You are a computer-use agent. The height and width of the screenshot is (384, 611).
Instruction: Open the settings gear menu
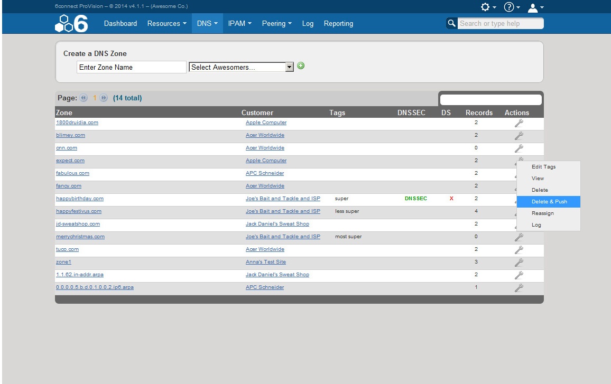(x=488, y=7)
